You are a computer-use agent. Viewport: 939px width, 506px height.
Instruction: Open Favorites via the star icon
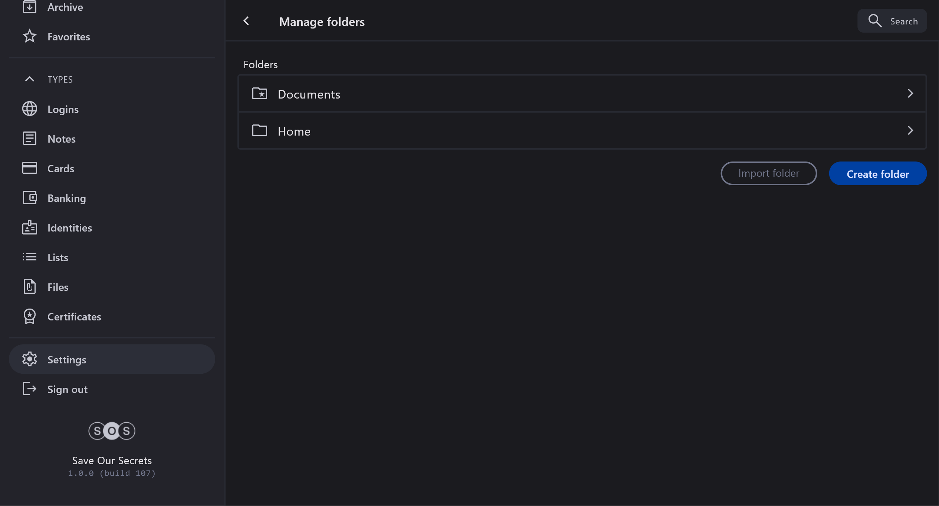29,36
